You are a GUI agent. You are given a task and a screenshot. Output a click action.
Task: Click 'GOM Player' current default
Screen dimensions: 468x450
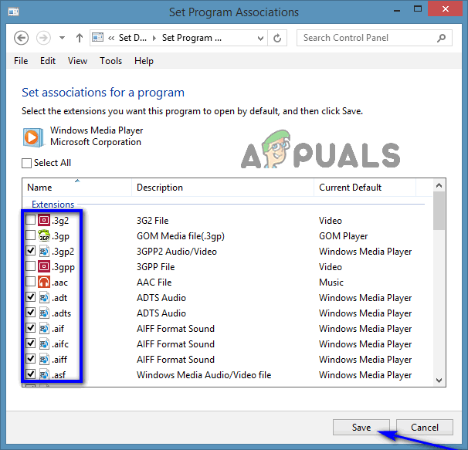tap(343, 236)
